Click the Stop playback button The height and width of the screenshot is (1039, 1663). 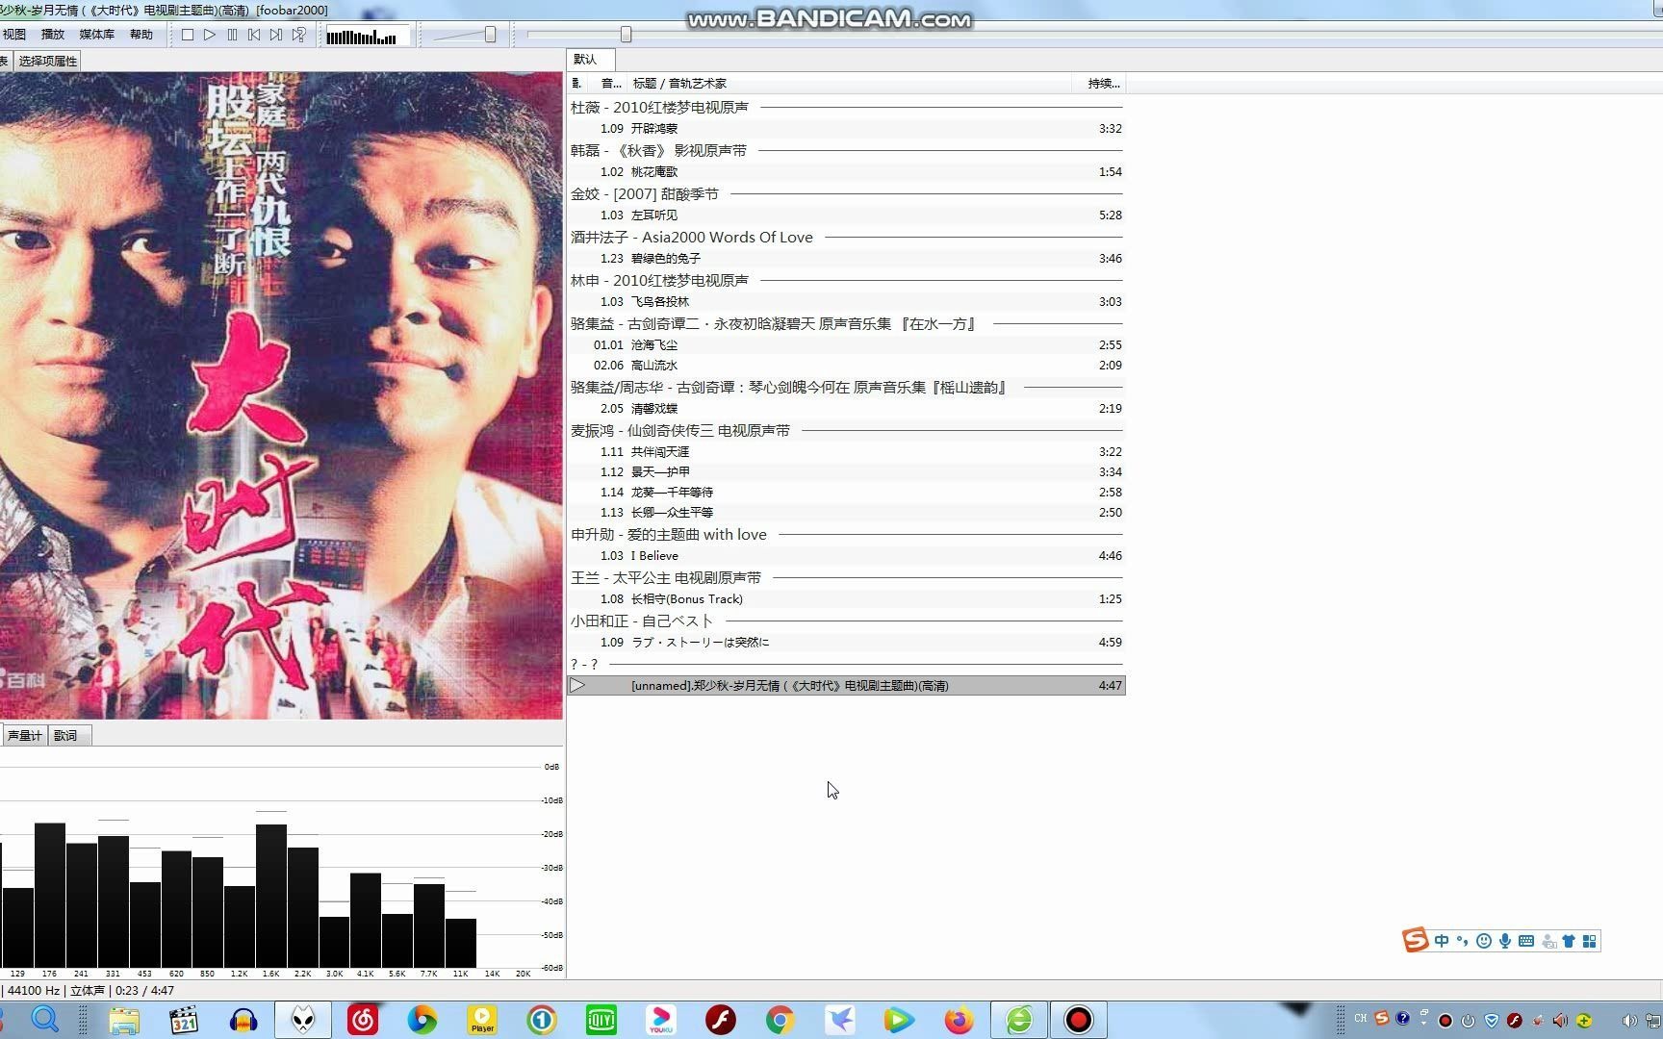(188, 35)
